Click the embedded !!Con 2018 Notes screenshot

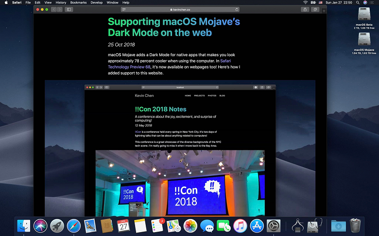tap(180, 148)
